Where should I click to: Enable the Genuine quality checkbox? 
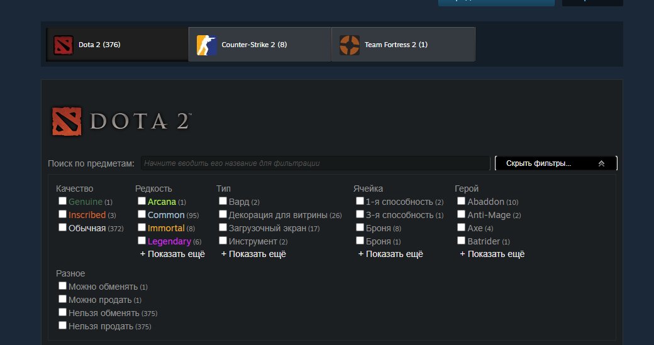62,201
